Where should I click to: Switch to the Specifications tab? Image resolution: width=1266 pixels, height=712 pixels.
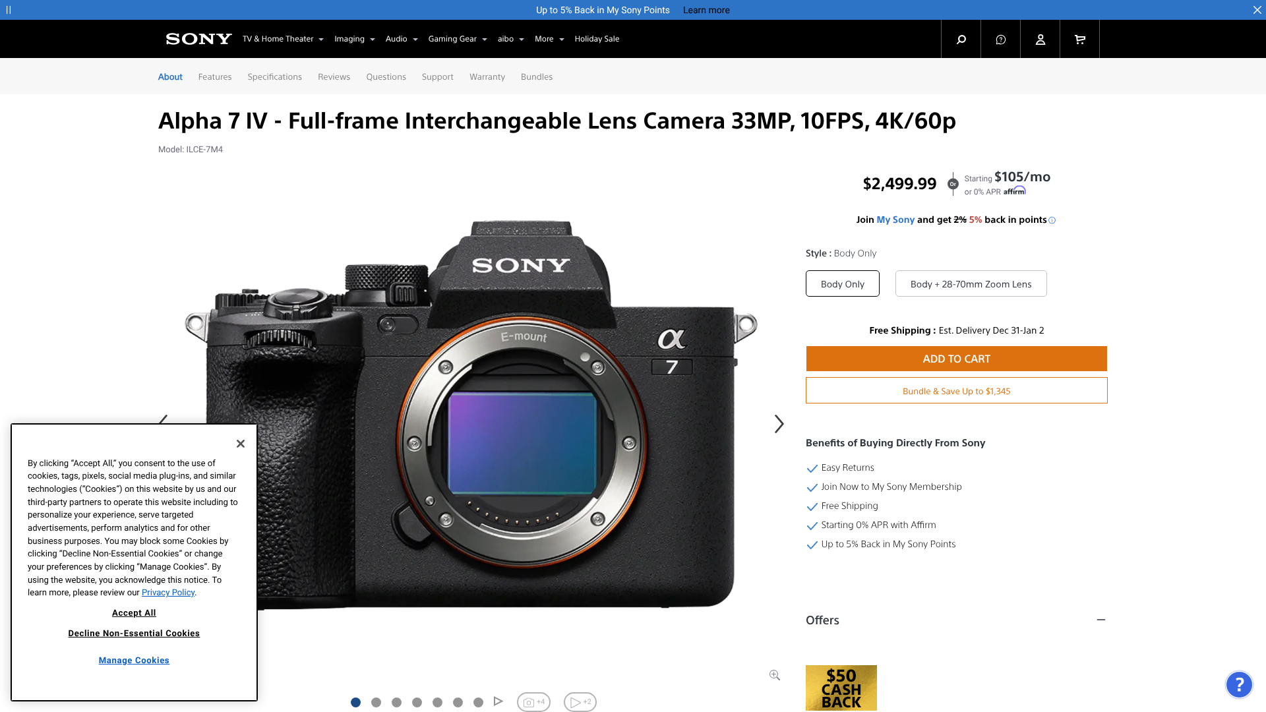coord(274,76)
